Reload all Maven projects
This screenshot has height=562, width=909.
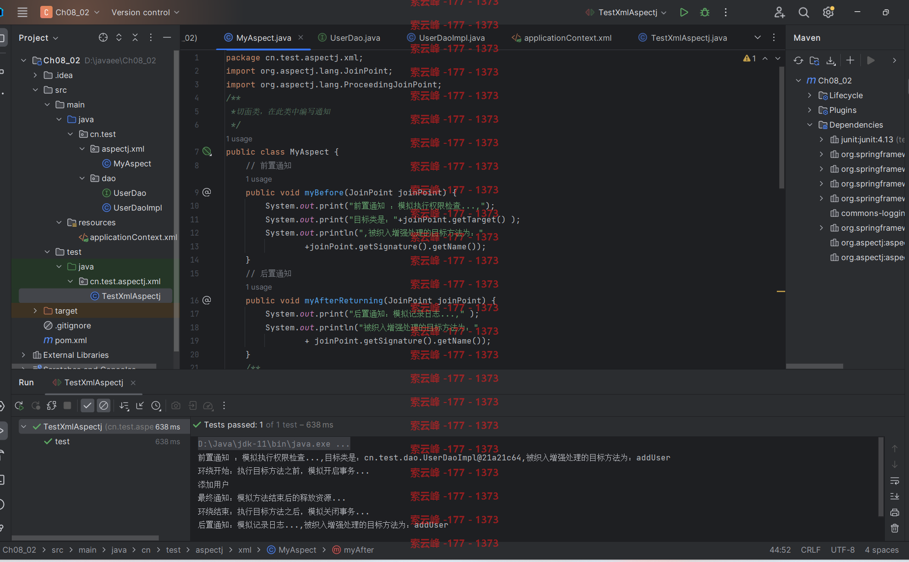click(798, 60)
